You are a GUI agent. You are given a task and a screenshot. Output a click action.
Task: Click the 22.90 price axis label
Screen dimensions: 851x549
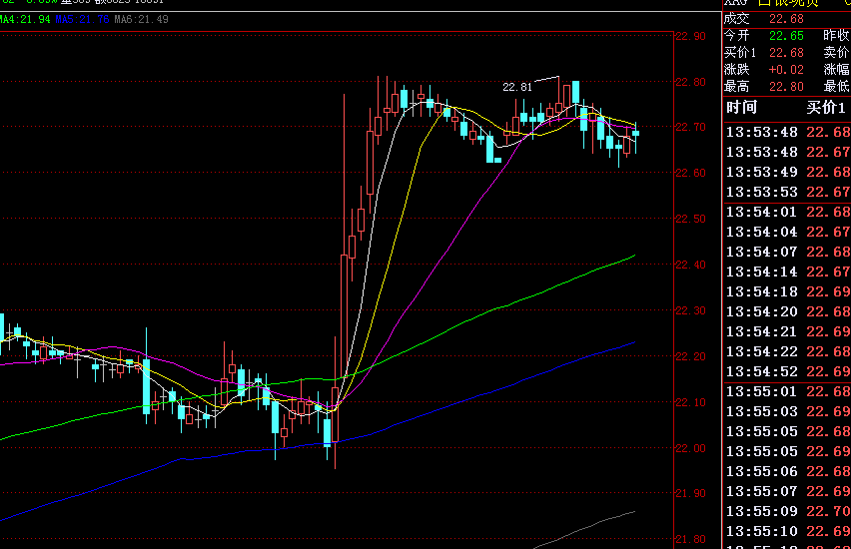(690, 36)
